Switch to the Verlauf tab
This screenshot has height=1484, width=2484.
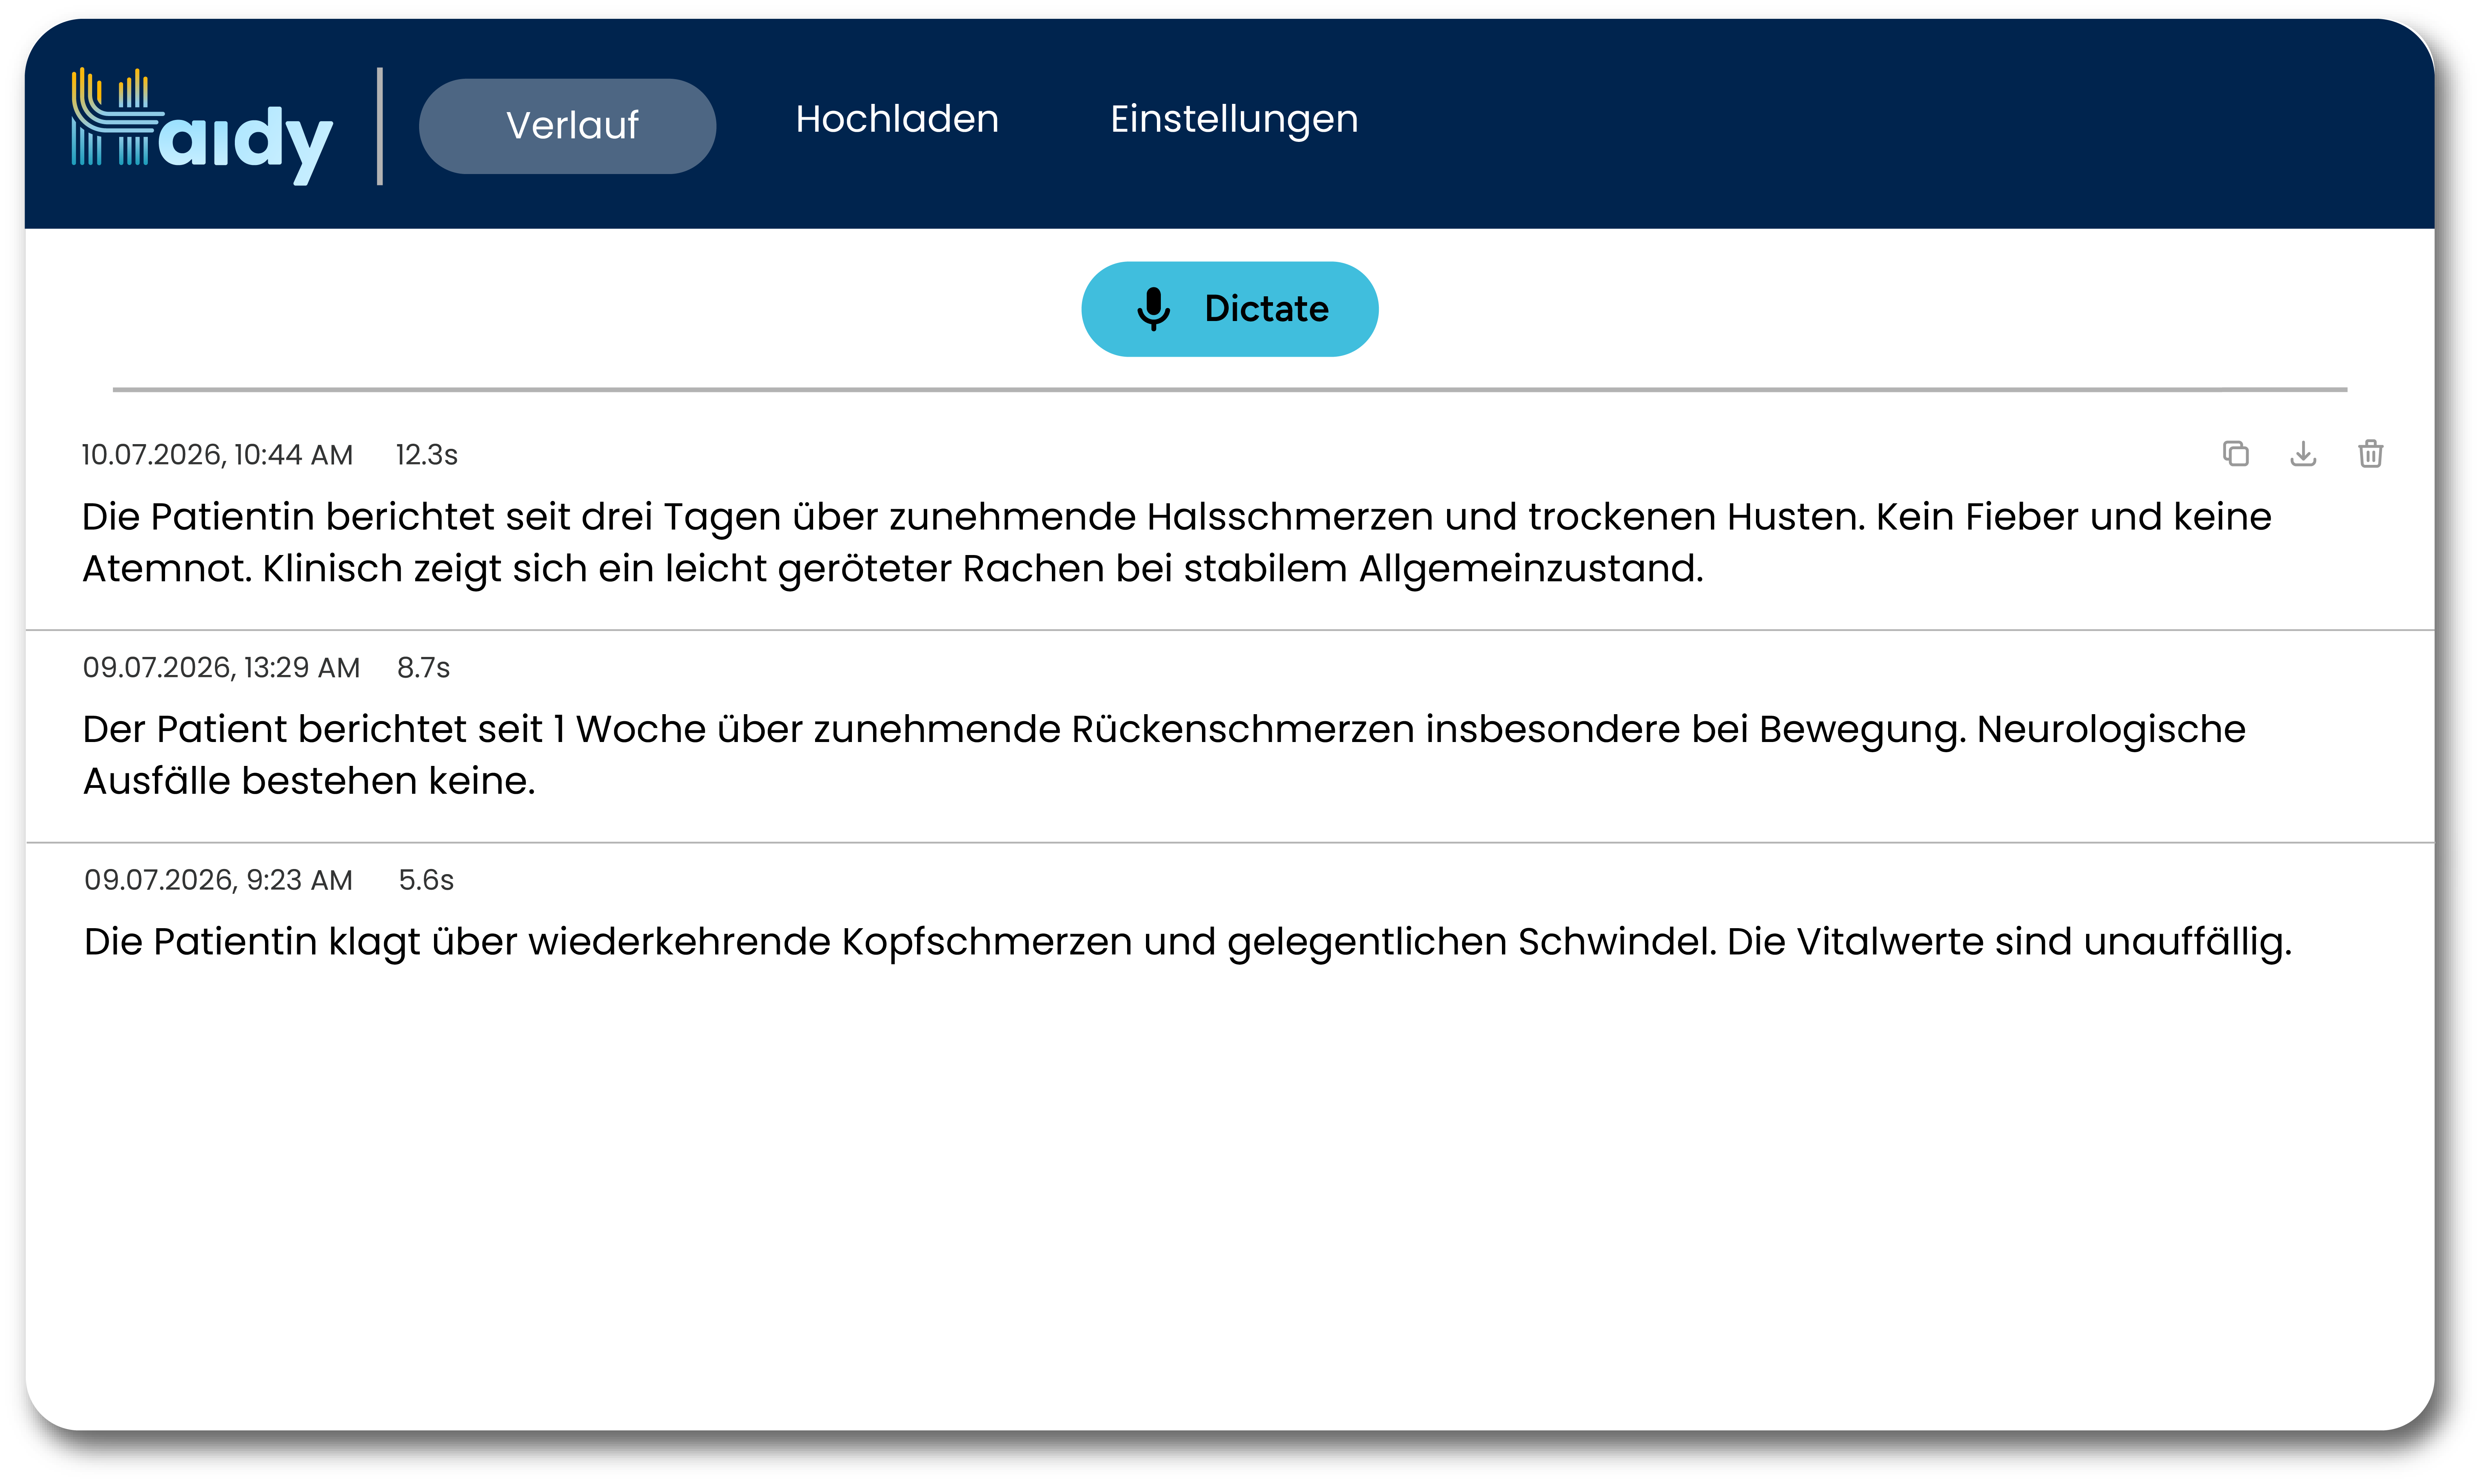(x=567, y=126)
